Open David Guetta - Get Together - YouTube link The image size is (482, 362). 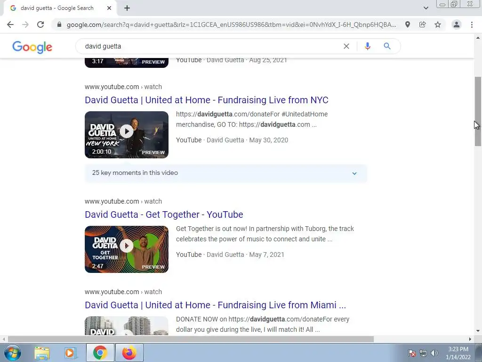[164, 214]
